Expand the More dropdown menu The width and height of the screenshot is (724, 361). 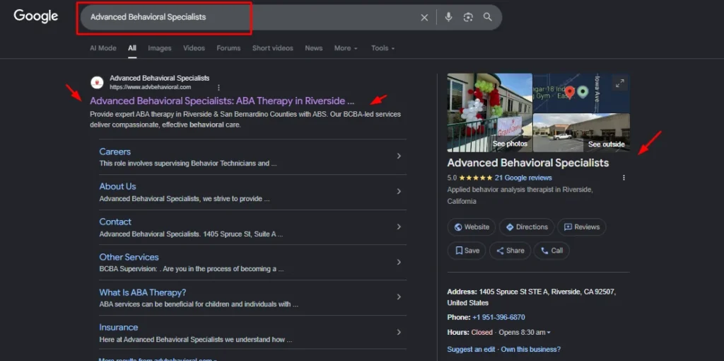tap(346, 48)
